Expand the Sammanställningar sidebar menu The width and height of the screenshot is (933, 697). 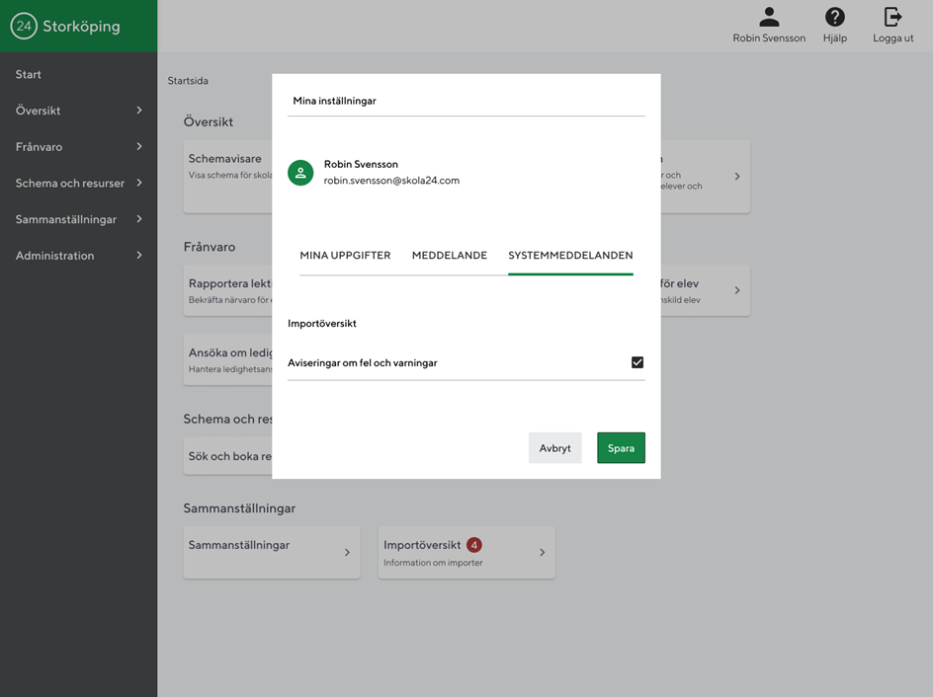coord(78,219)
